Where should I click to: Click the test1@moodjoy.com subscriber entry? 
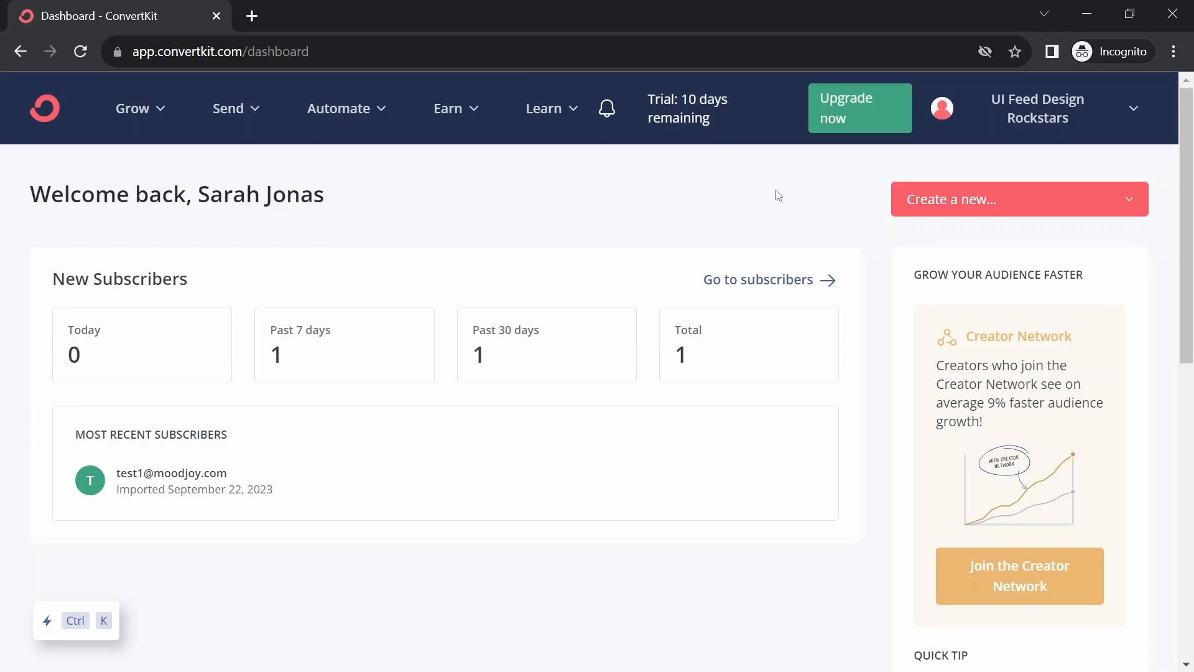(172, 473)
